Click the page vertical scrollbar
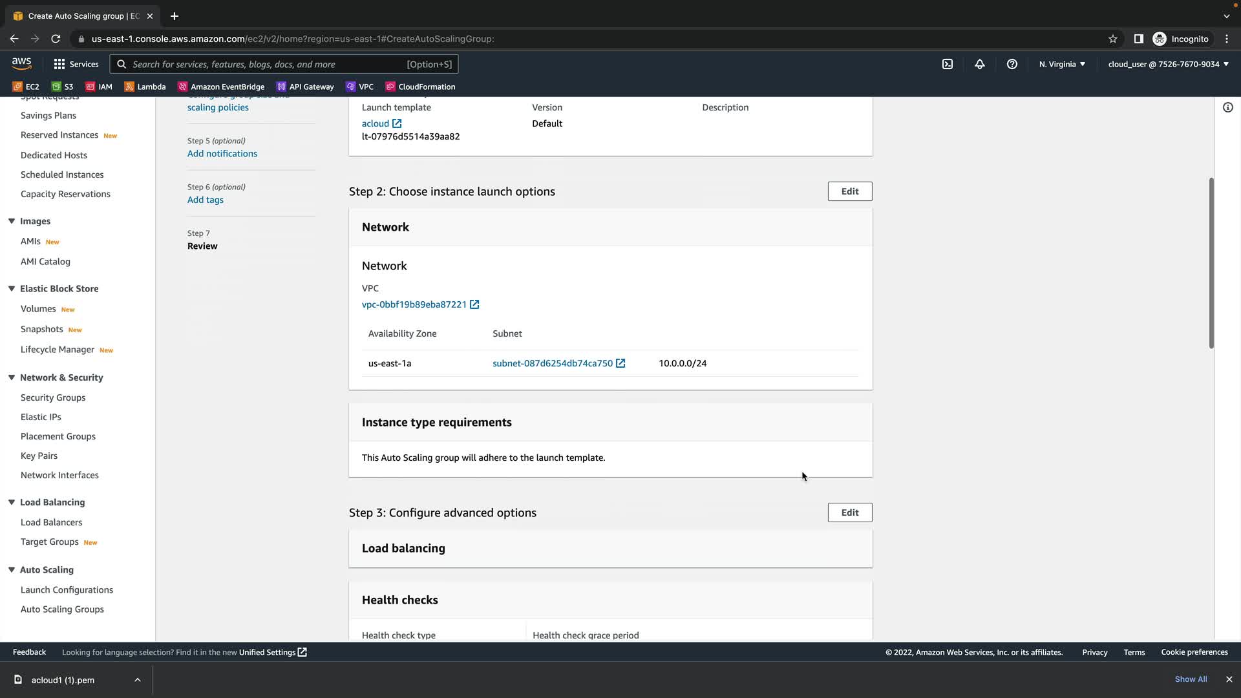This screenshot has width=1241, height=698. [1211, 263]
